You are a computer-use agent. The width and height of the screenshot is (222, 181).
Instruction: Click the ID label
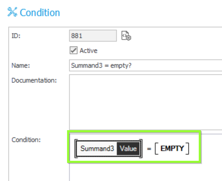tap(16, 36)
